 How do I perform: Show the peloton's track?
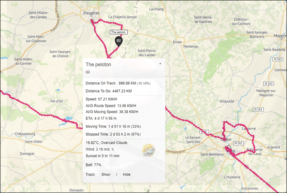[x=106, y=174]
